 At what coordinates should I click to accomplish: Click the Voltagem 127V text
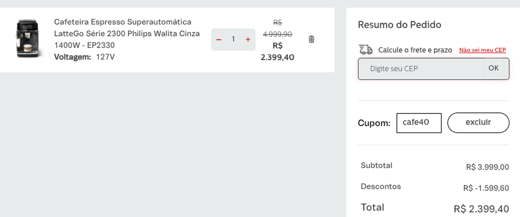coord(84,57)
